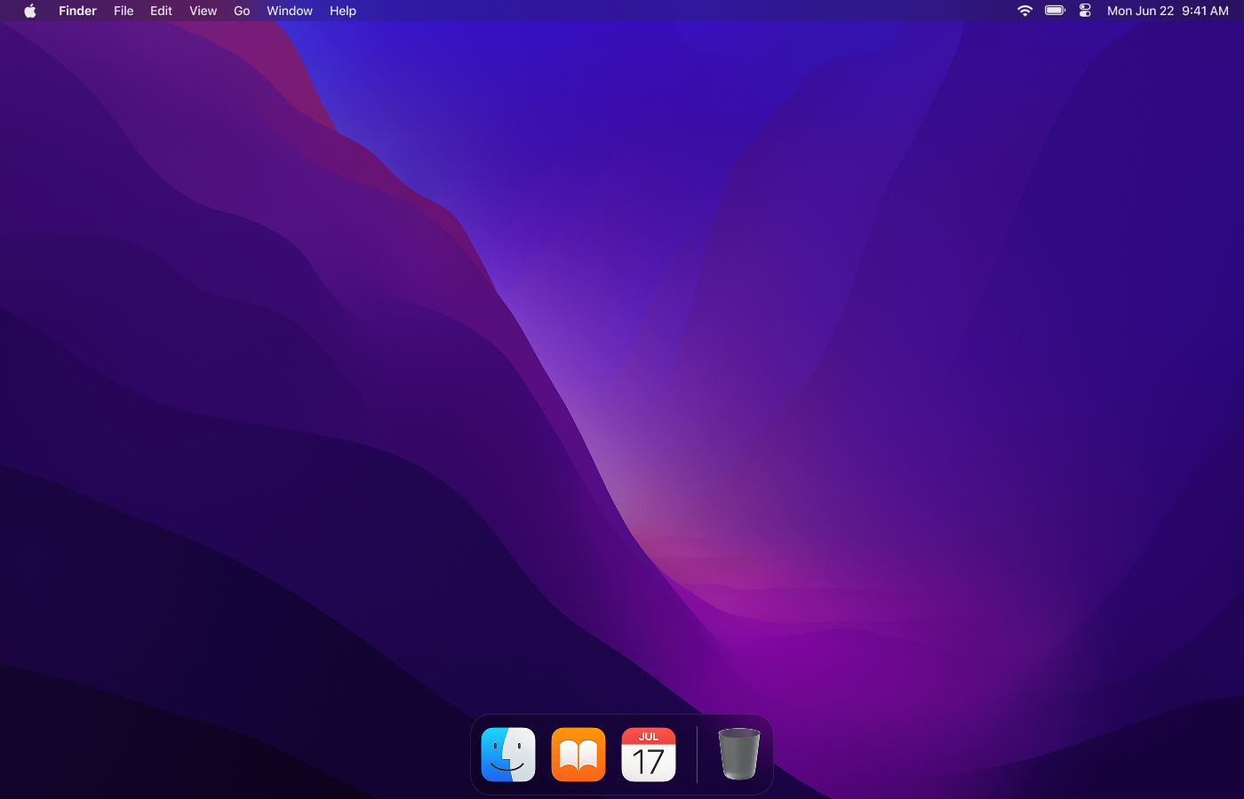1244x799 pixels.
Task: Click the Wi-Fi status icon
Action: [x=1025, y=11]
